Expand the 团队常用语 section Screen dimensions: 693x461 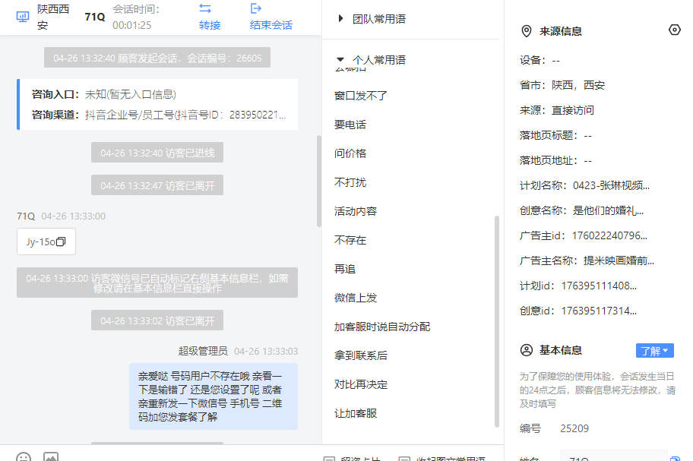(340, 18)
